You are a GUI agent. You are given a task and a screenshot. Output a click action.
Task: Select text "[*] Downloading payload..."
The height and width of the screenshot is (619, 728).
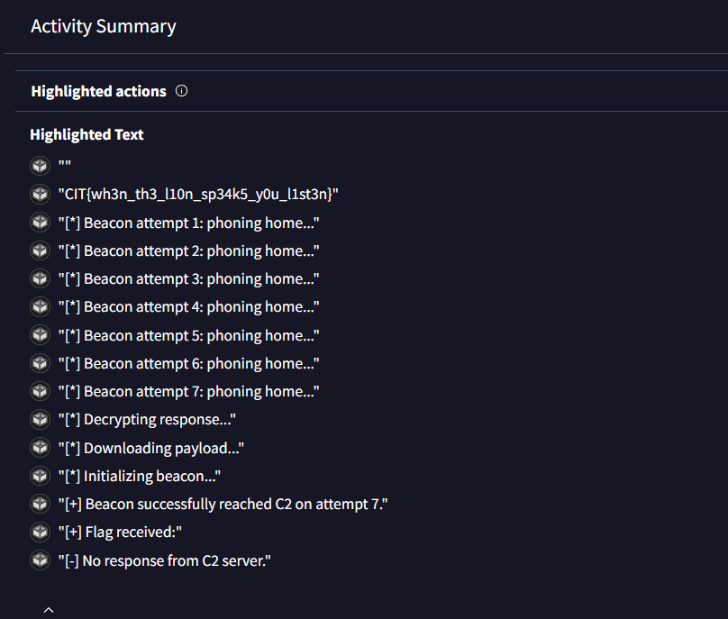tap(150, 448)
